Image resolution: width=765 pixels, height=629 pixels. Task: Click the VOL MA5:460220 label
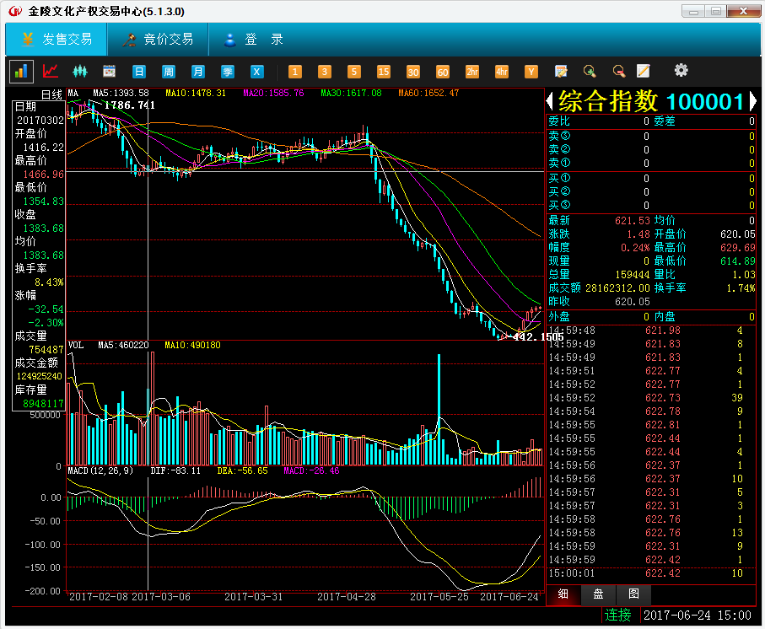(x=123, y=345)
